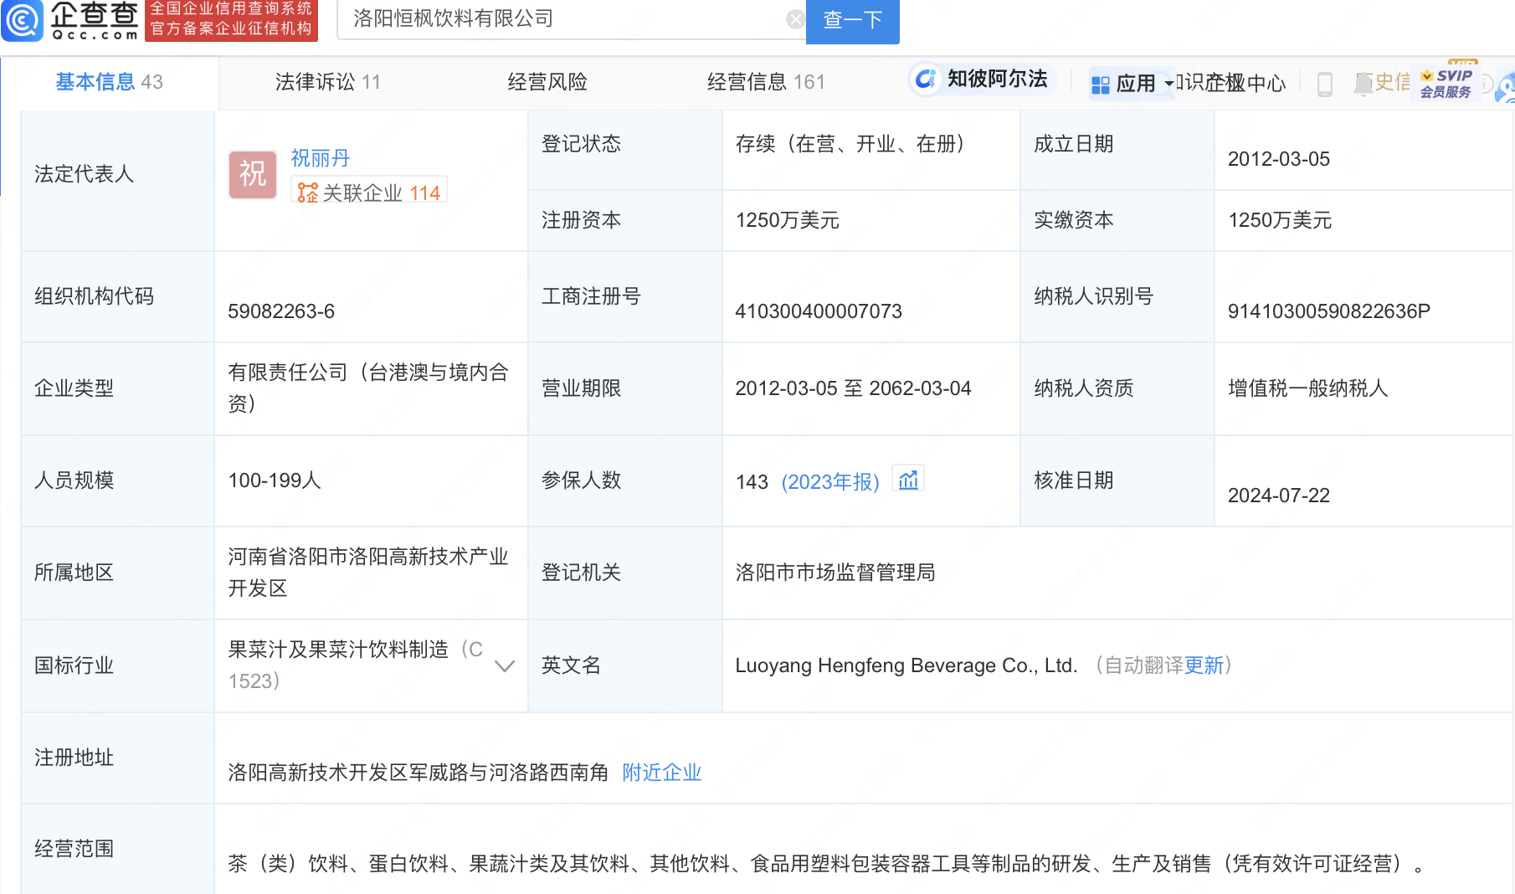Click 更新 to update the English name
1515x894 pixels.
coord(1204,665)
